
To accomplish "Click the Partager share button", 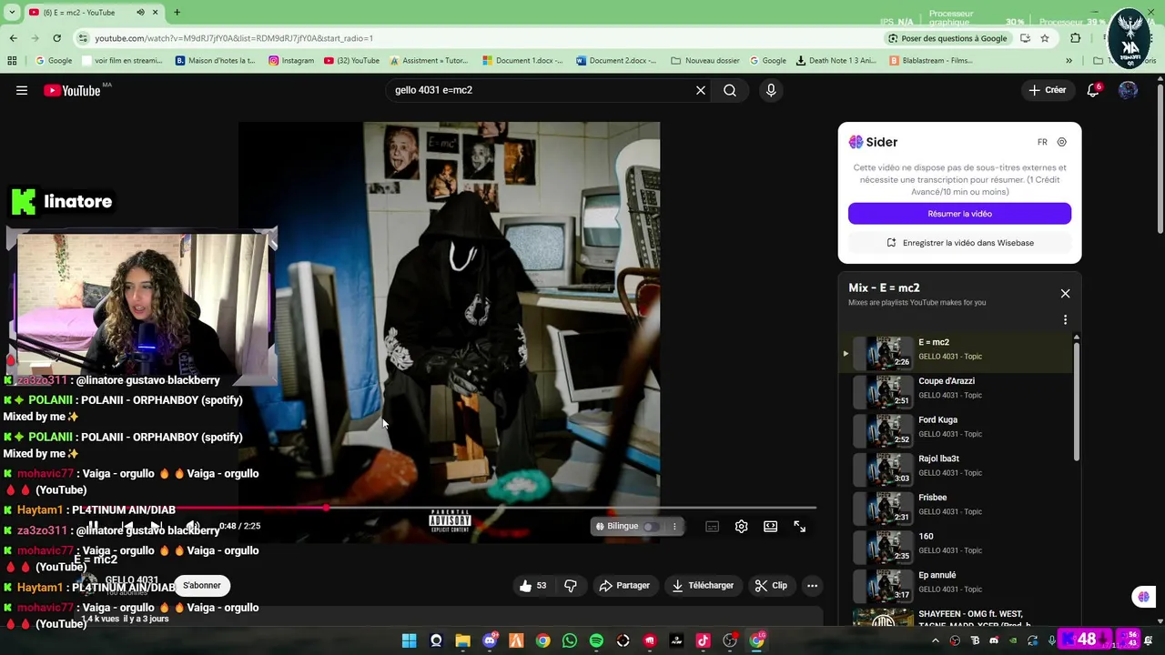I will [x=624, y=586].
